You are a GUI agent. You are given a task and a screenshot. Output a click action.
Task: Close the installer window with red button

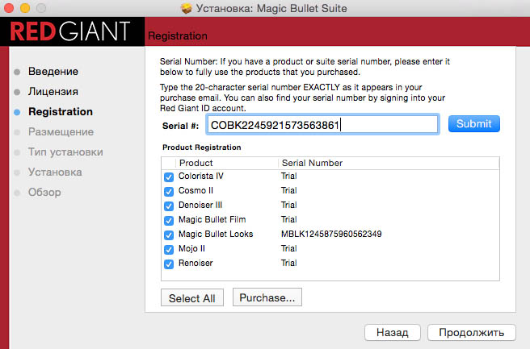(x=9, y=8)
